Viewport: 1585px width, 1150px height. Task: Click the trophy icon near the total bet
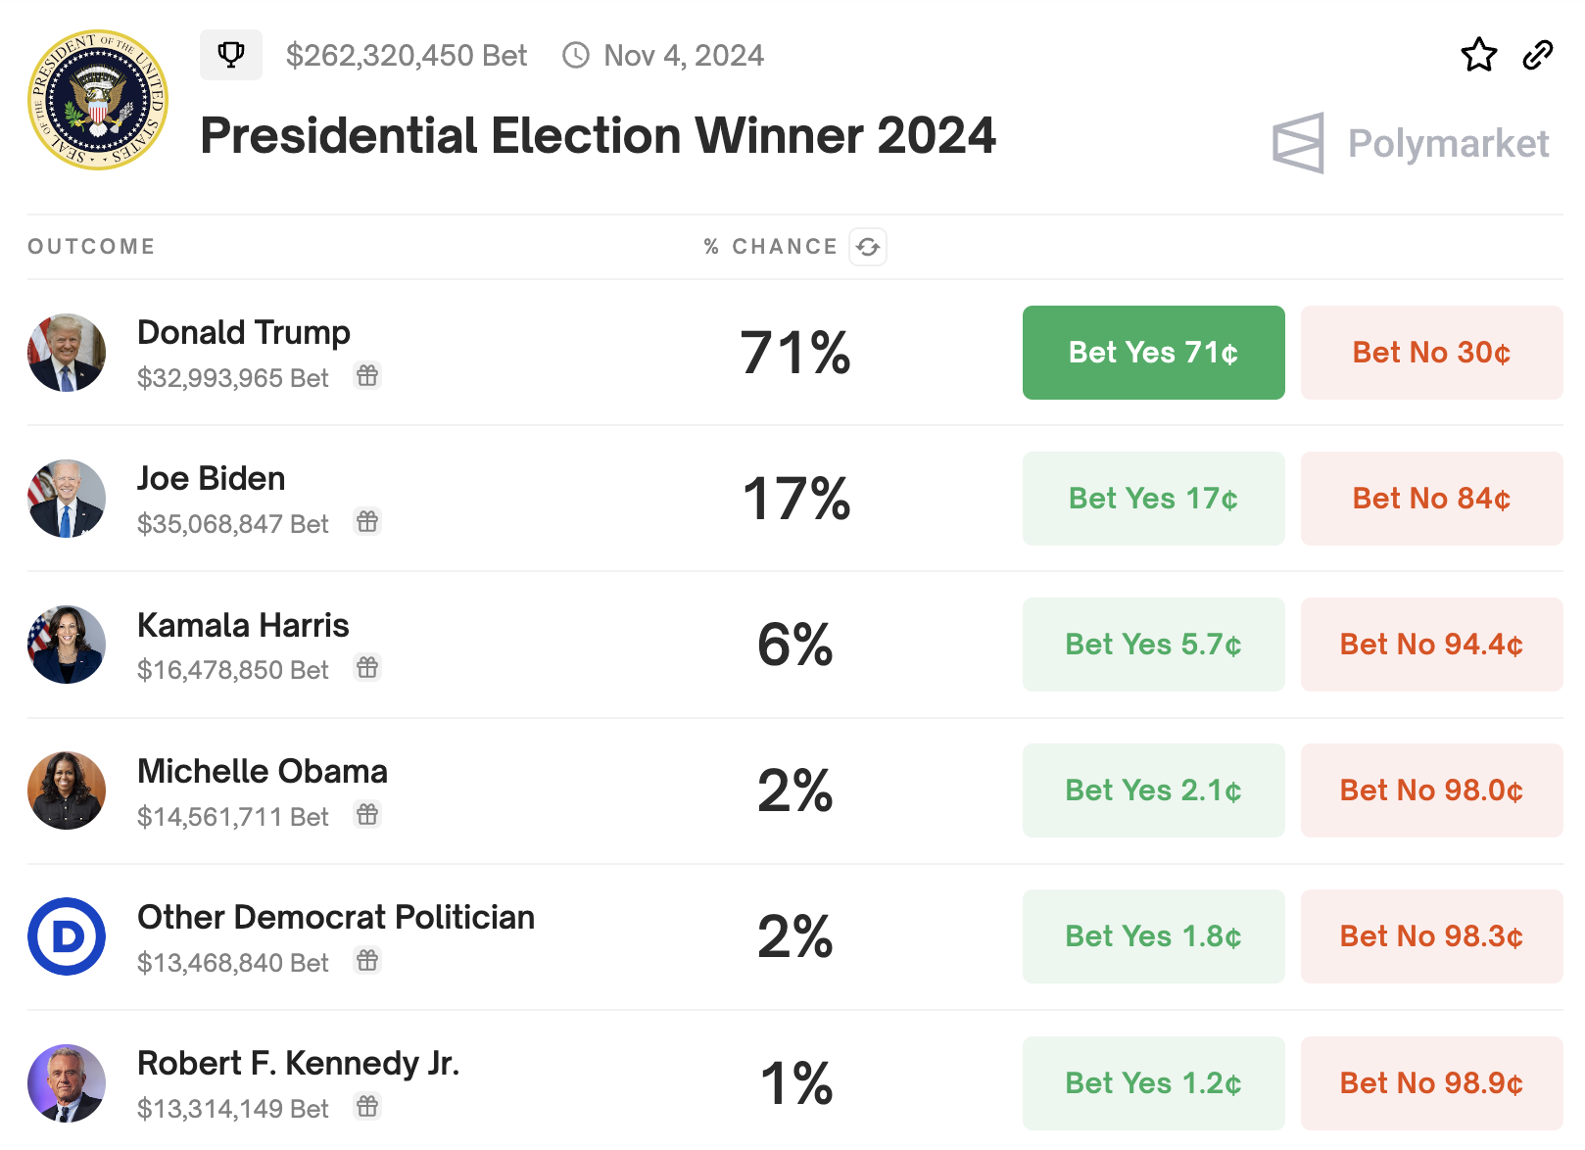click(x=231, y=55)
